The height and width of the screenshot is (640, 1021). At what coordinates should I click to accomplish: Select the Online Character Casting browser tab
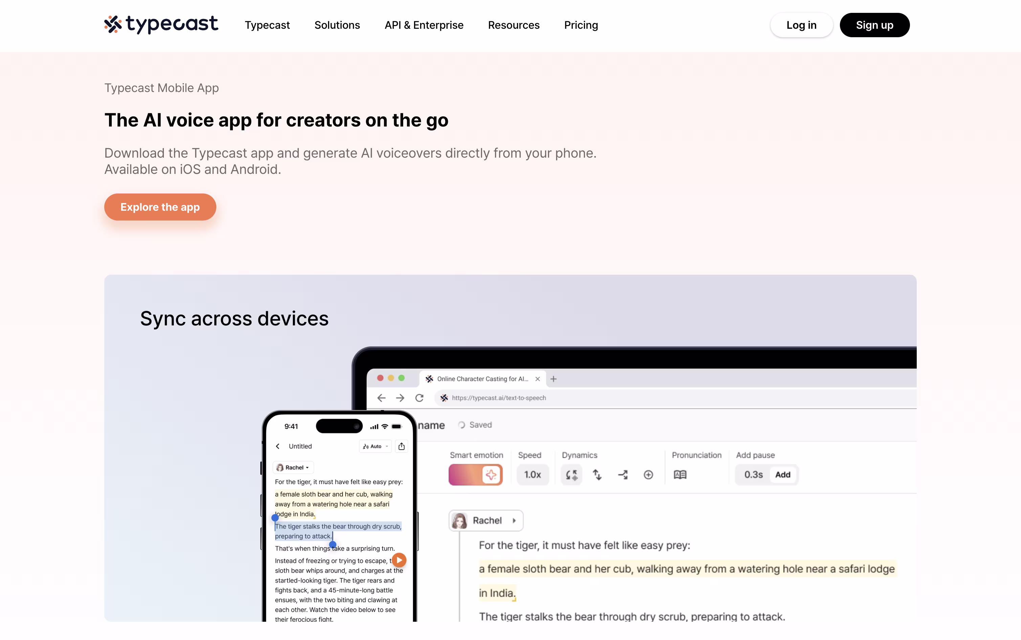[482, 379]
